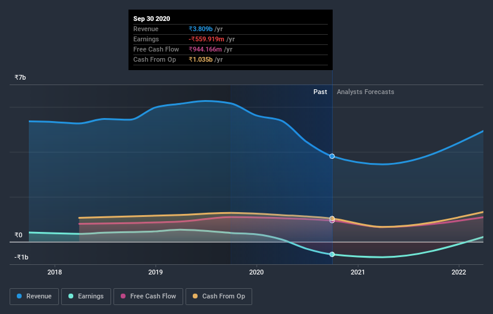Click the Earnings data point on the teal line
The height and width of the screenshot is (314, 493).
(x=332, y=255)
